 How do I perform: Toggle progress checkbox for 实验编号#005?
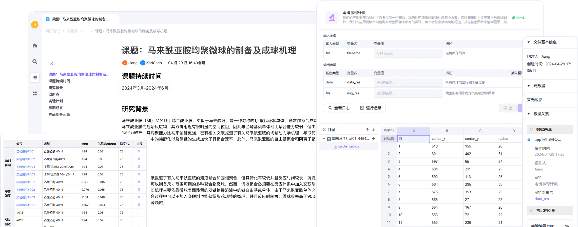coord(139,174)
